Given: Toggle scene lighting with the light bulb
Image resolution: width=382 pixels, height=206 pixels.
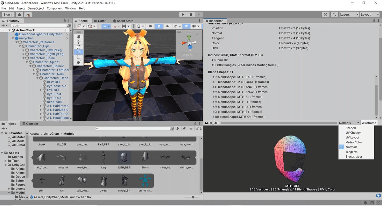Looking at the screenshot, I should [x=158, y=26].
